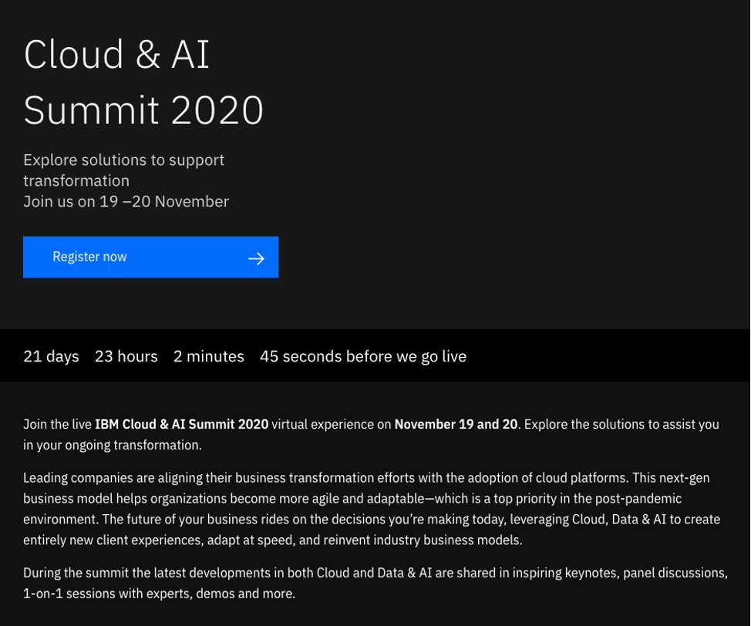Click the '2 minutes' countdown segment
Image resolution: width=751 pixels, height=626 pixels.
coord(209,356)
